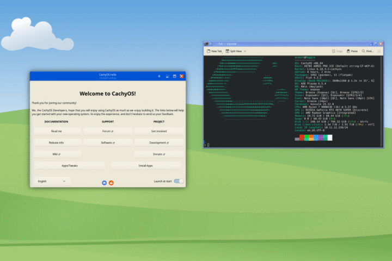Click the pin icon in Konsole title bar
This screenshot has width=392, height=261.
tap(211, 44)
